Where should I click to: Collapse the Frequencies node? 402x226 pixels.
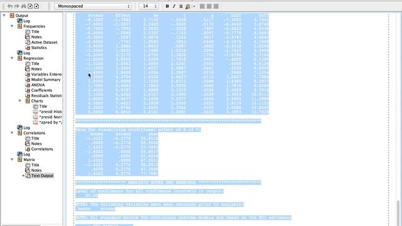[12, 26]
